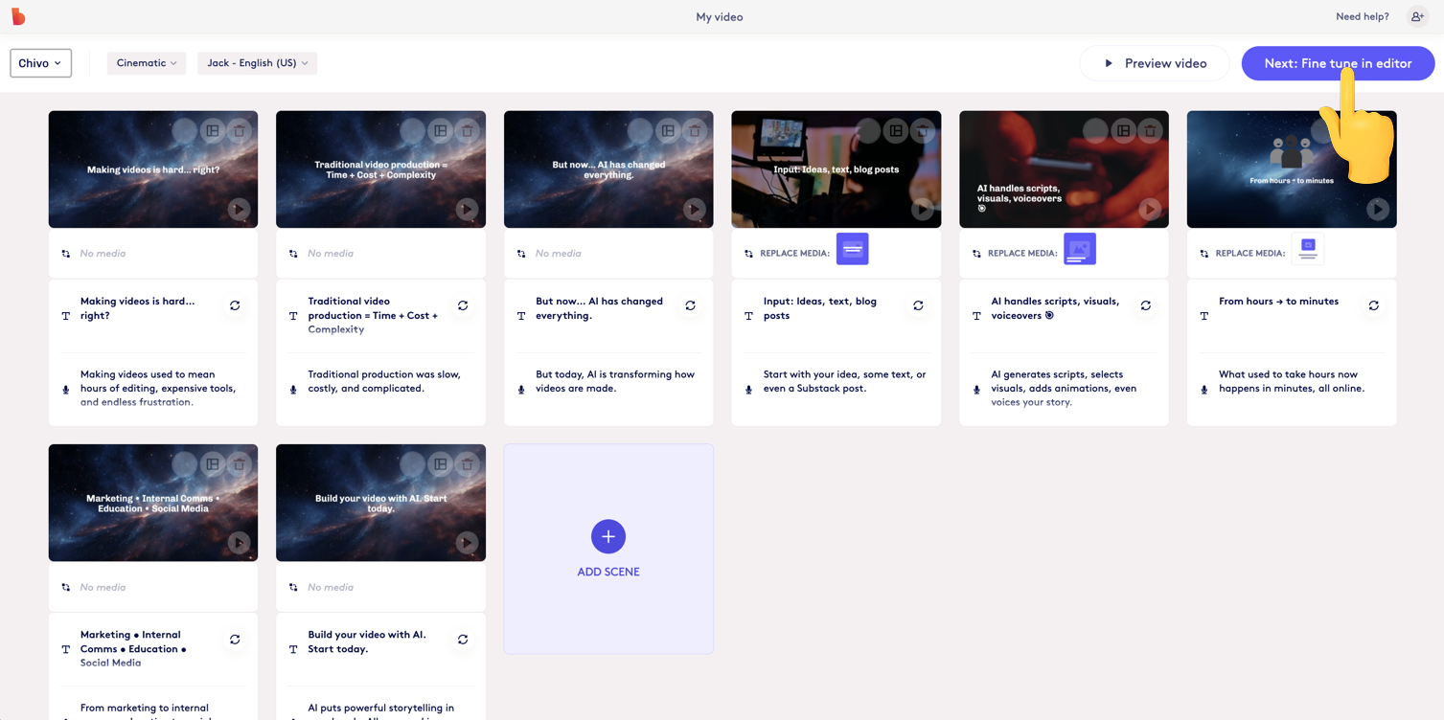The width and height of the screenshot is (1444, 720).
Task: Play the 'AI handles scripts' scene
Action: [x=1150, y=209]
